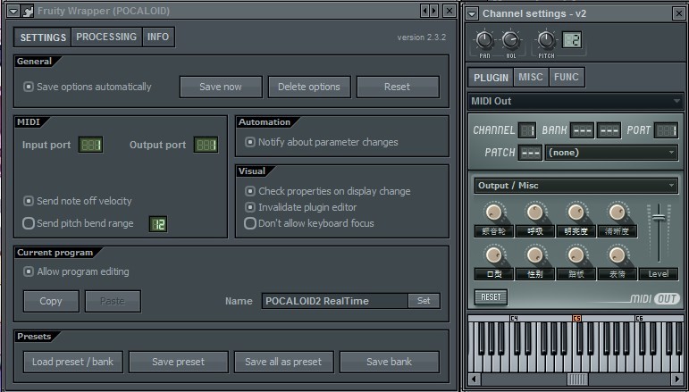Click the General Reset button

pyautogui.click(x=398, y=87)
